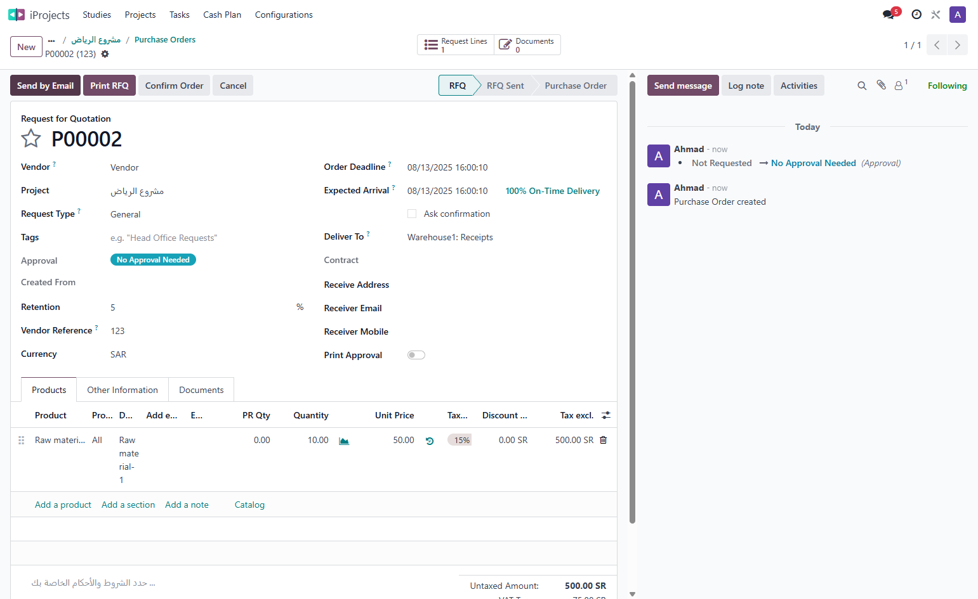Open the debug tools icon
978x599 pixels.
pyautogui.click(x=935, y=15)
